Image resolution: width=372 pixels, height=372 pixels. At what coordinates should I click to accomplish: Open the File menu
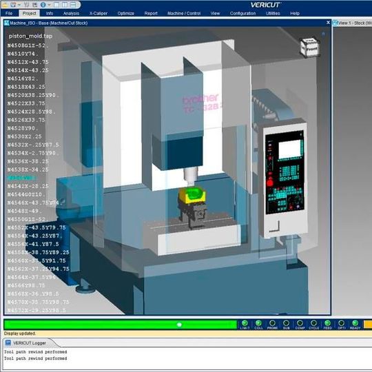tap(9, 13)
